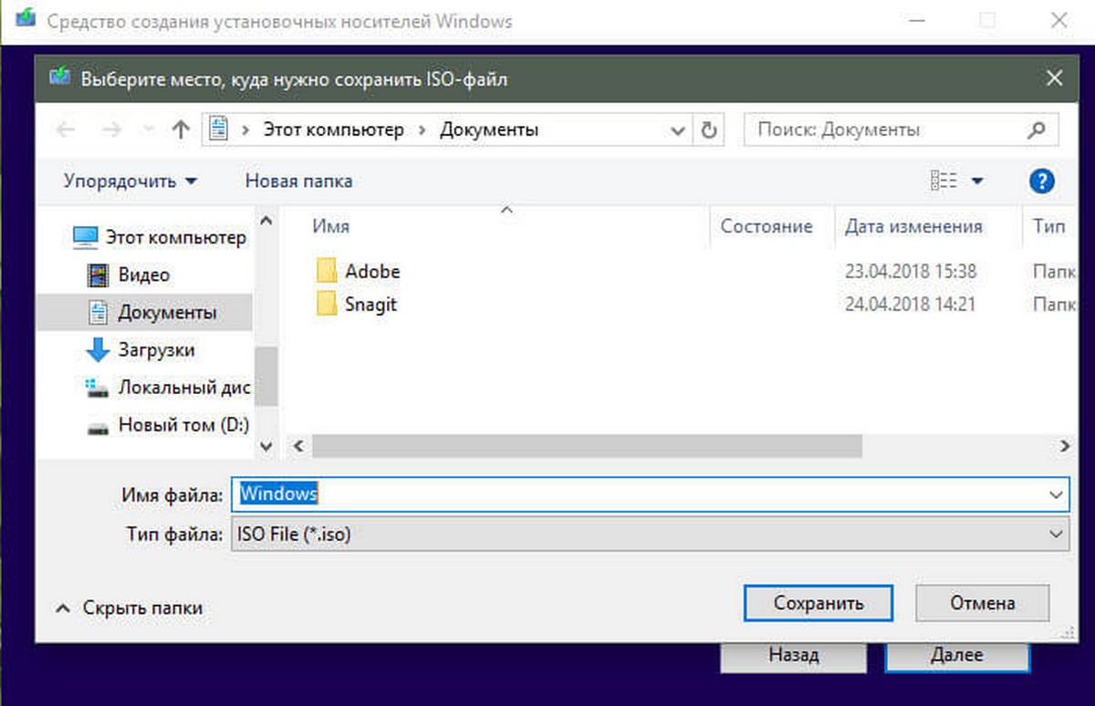This screenshot has height=706, width=1095.
Task: Select 'Новый том (D:)' drive
Action: click(x=183, y=424)
